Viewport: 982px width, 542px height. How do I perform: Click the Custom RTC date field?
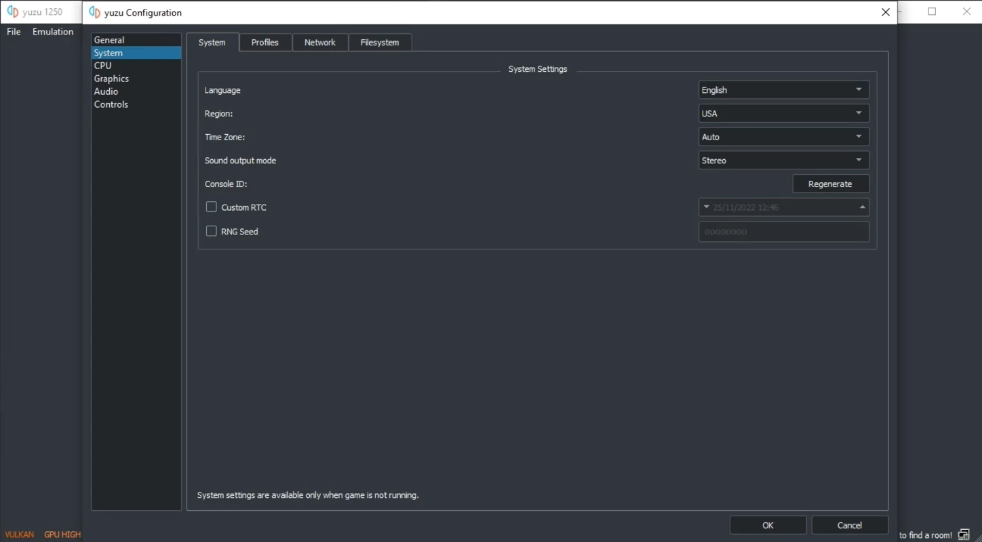pos(784,207)
